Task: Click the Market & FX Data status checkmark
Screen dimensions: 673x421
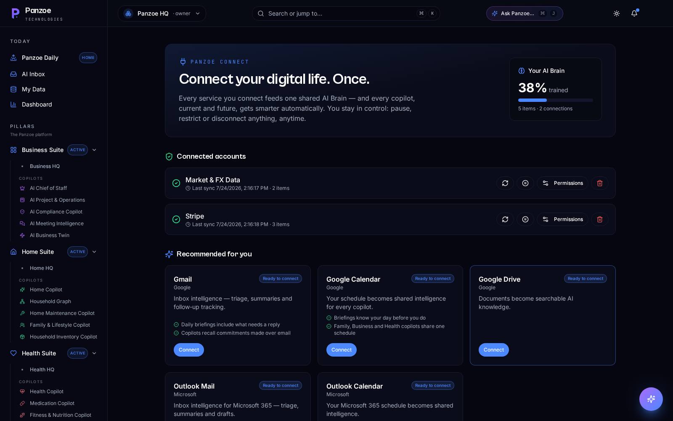Action: pos(176,183)
